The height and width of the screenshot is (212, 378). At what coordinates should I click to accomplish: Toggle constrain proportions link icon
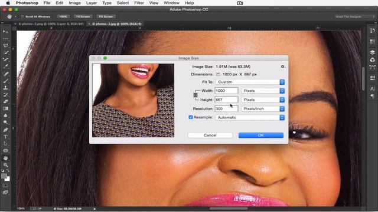click(x=195, y=95)
